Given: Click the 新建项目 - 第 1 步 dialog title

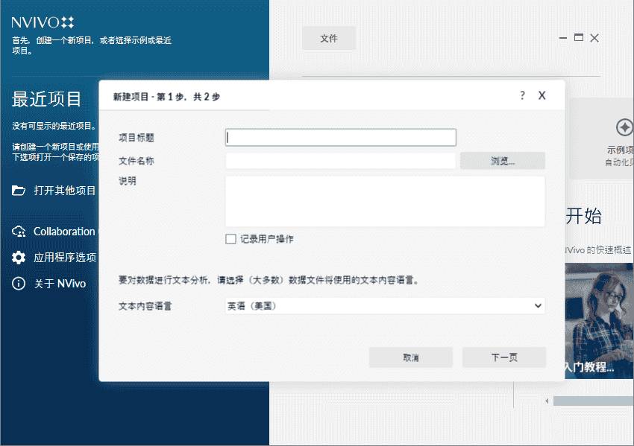Looking at the screenshot, I should point(166,97).
